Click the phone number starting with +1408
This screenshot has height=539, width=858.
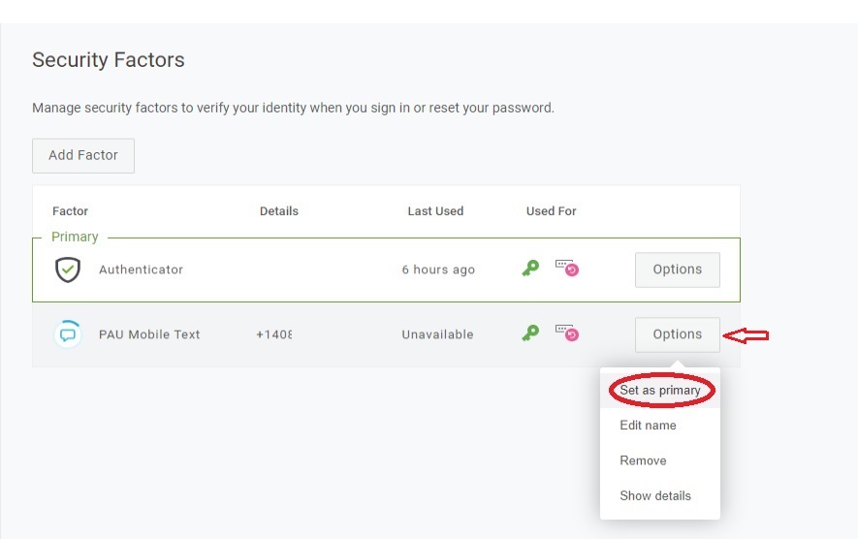(x=273, y=334)
